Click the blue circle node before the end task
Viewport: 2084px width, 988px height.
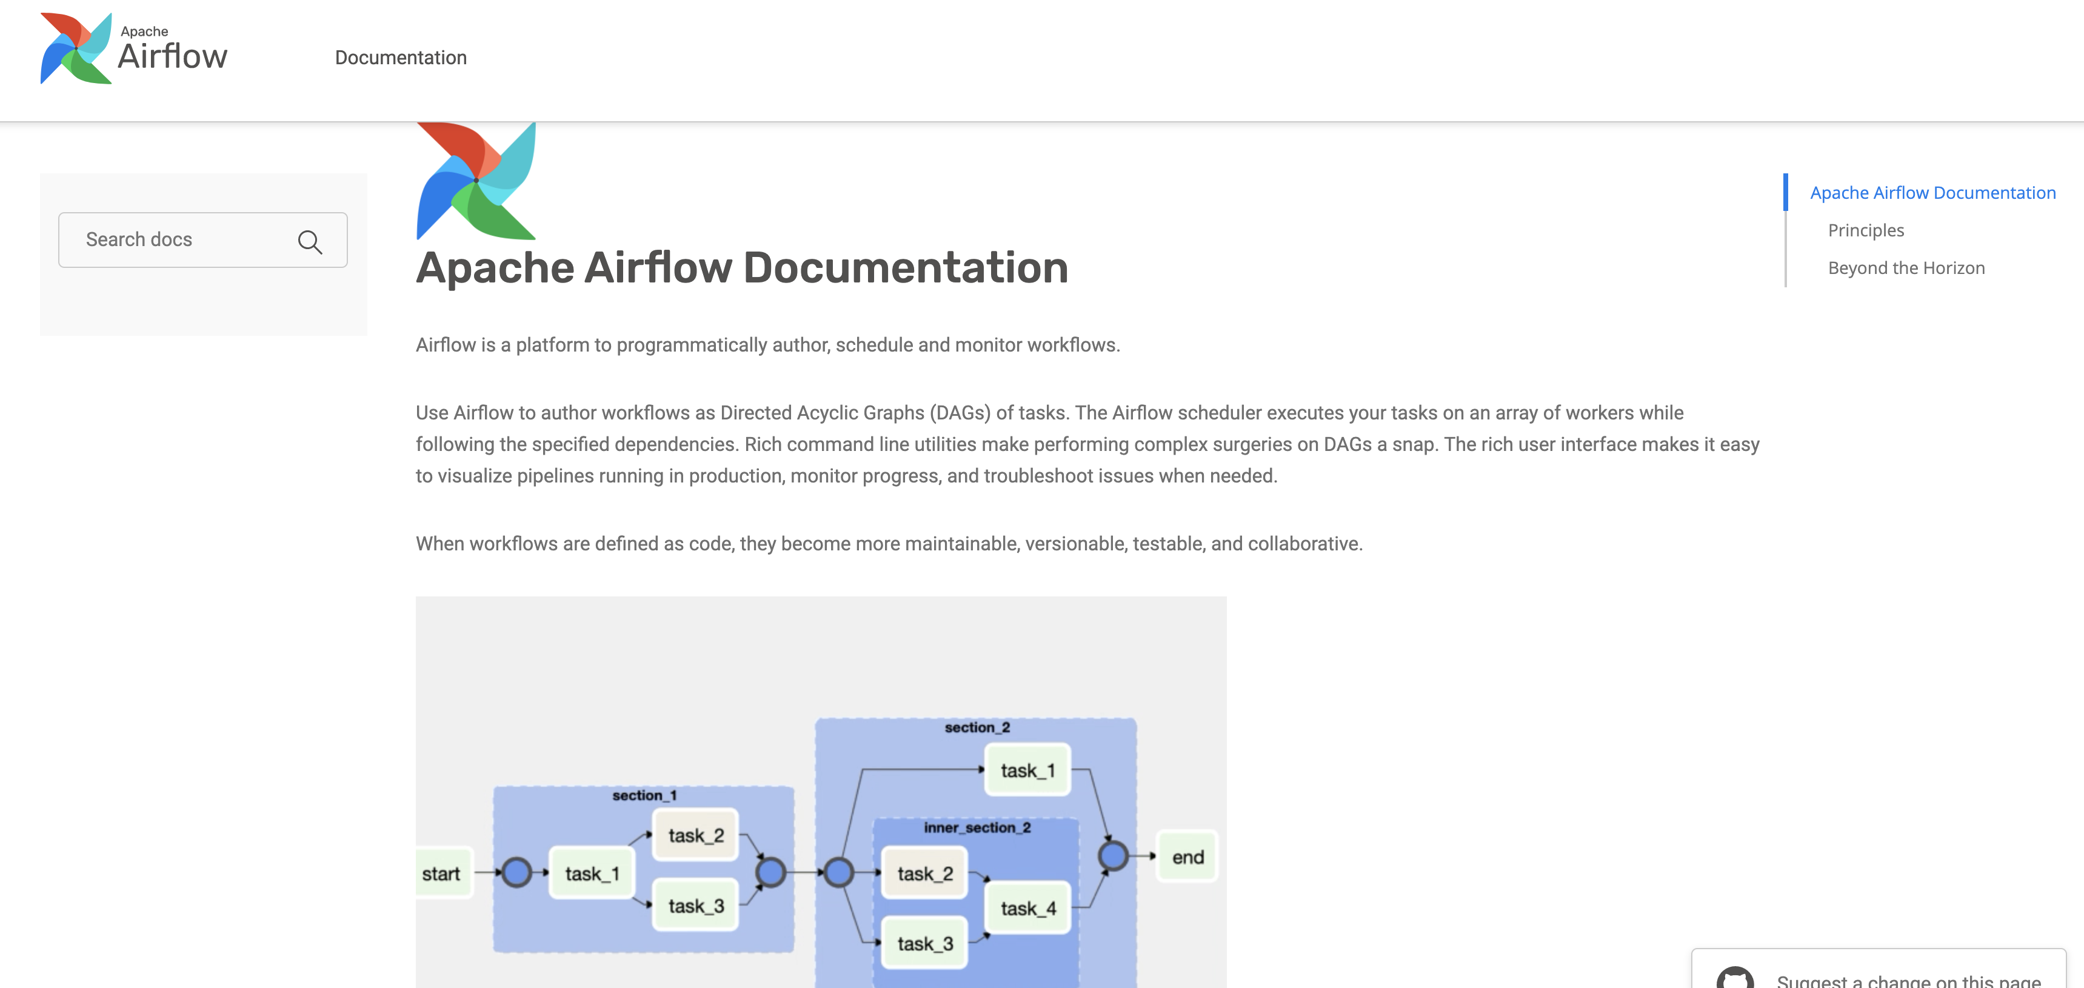[1112, 855]
